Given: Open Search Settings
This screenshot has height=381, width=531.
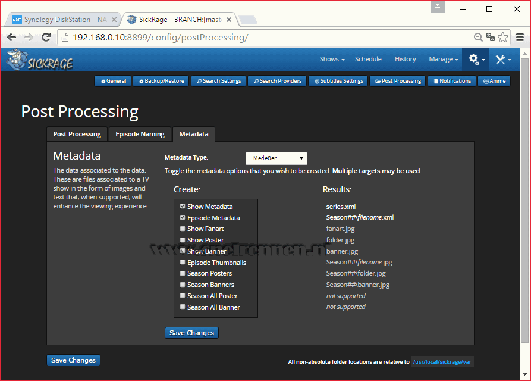Looking at the screenshot, I should point(218,81).
